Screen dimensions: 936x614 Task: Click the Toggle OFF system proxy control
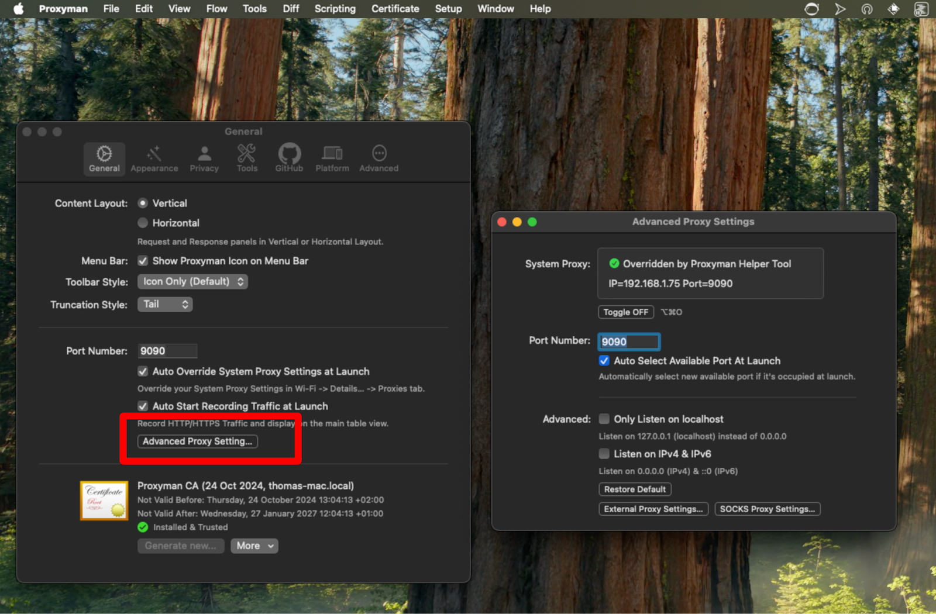click(x=625, y=312)
